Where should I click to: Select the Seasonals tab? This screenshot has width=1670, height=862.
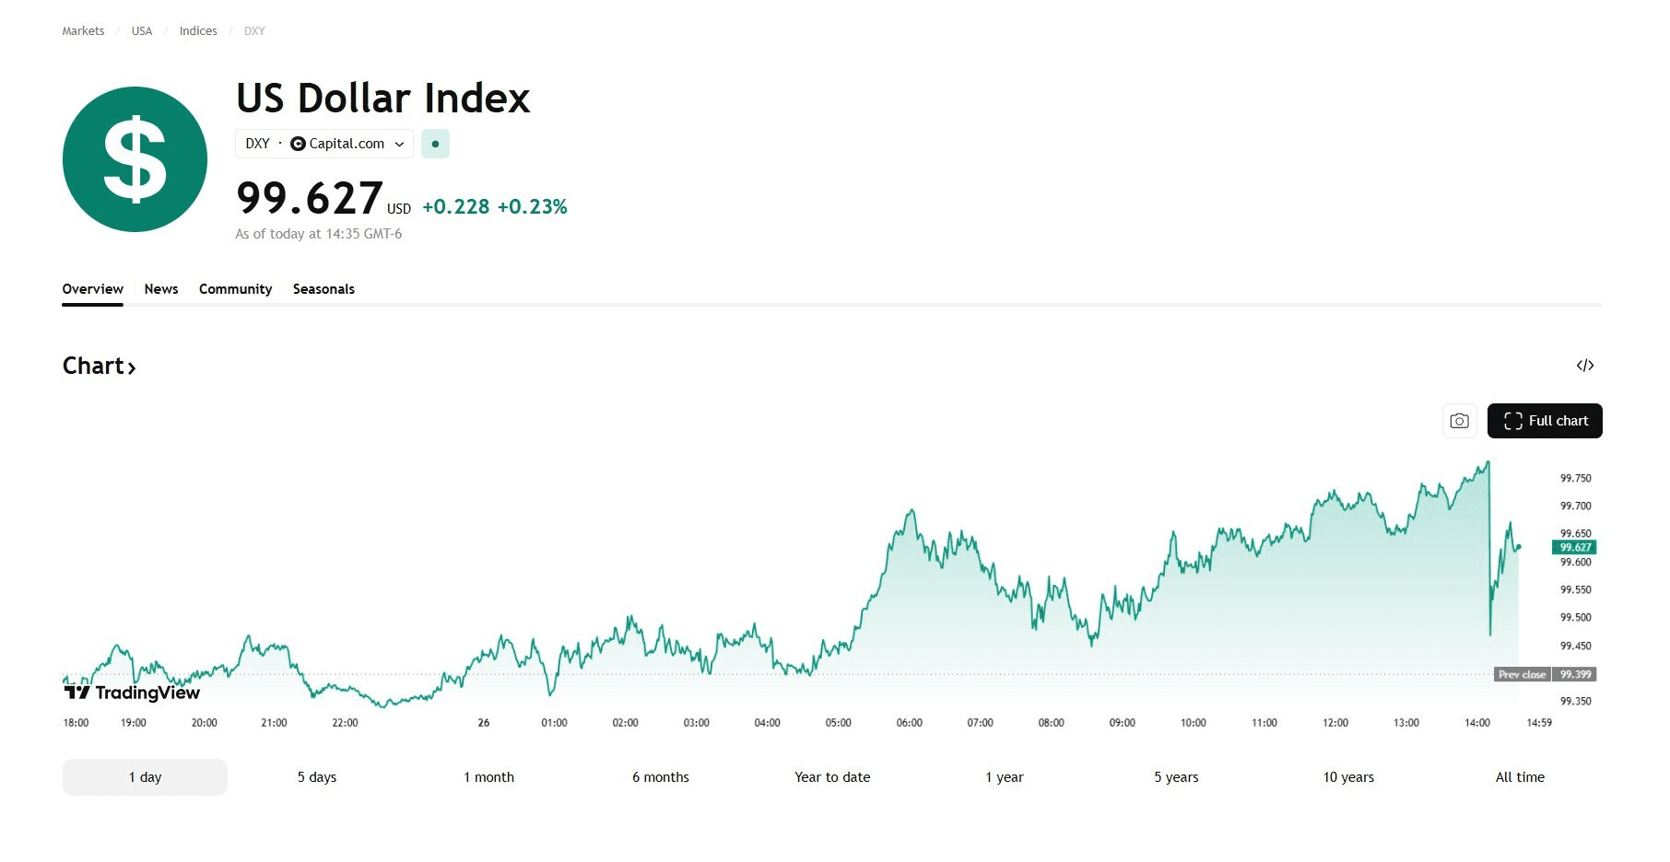point(323,289)
